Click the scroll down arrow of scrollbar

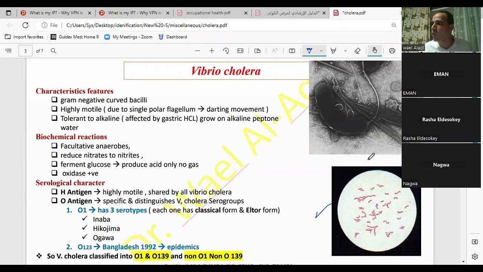click(x=463, y=261)
